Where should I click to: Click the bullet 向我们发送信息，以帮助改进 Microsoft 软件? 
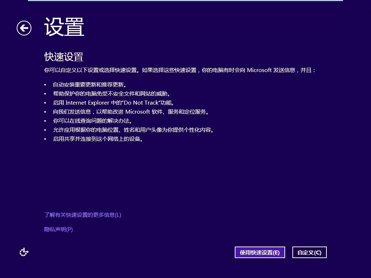point(131,111)
